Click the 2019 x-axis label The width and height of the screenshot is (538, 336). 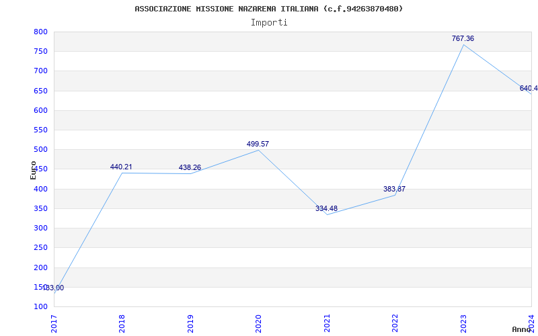point(190,323)
